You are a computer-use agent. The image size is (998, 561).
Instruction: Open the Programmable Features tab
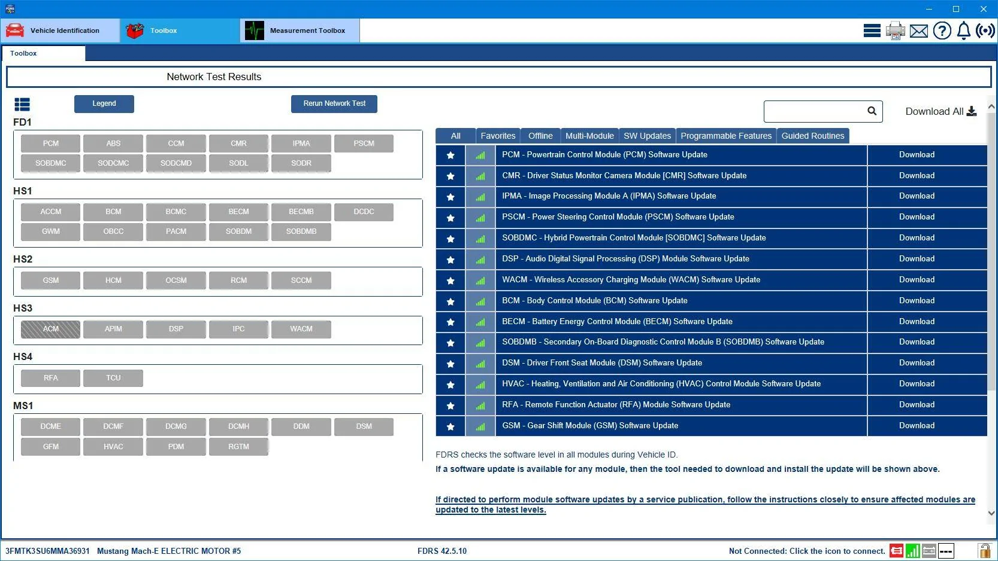pos(726,136)
